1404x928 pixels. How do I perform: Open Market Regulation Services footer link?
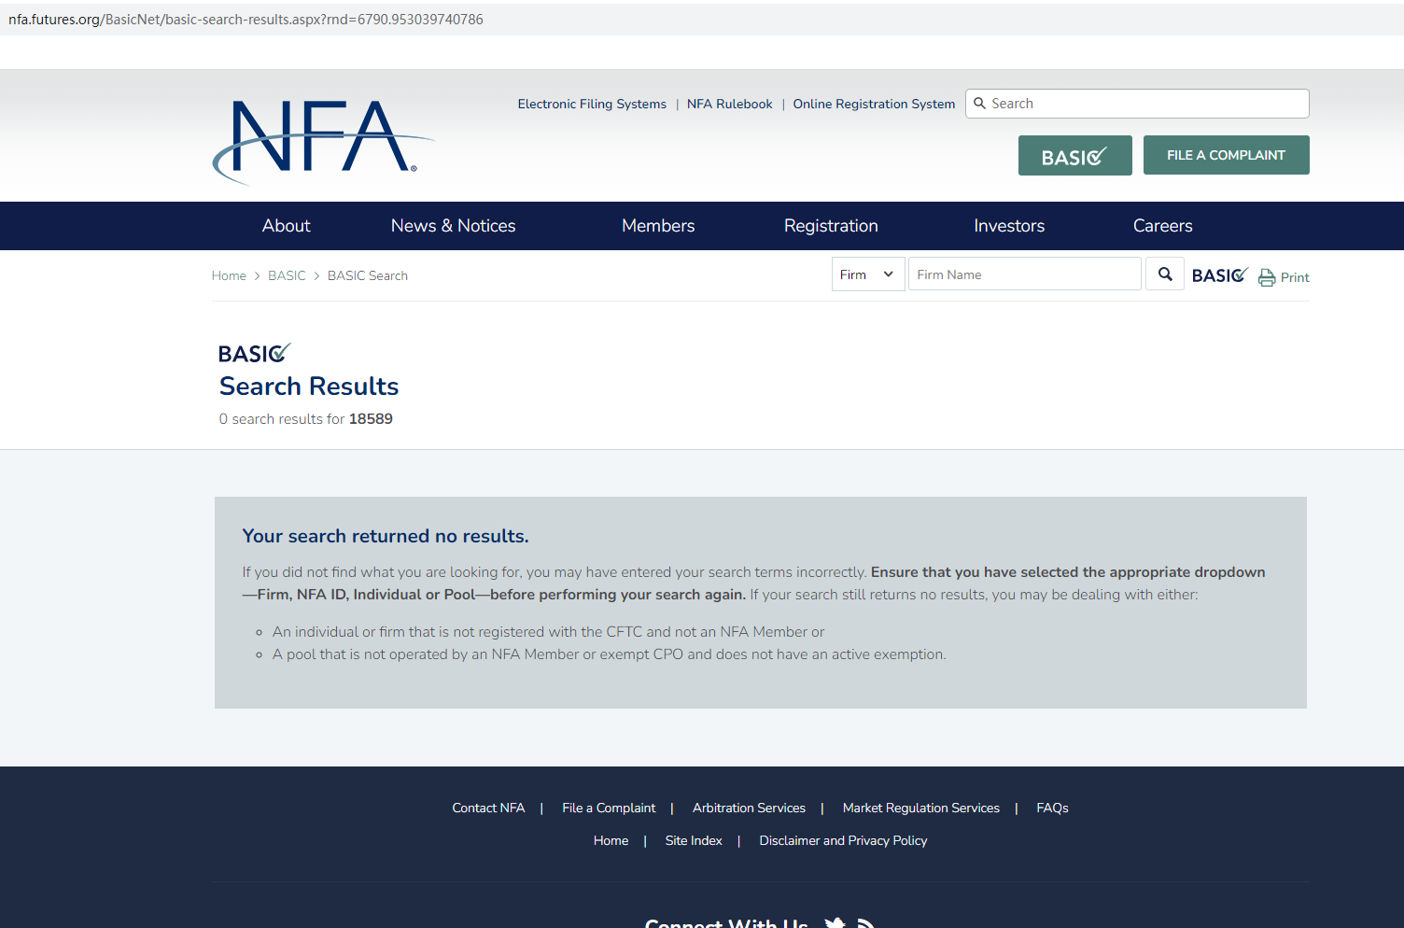(x=921, y=808)
